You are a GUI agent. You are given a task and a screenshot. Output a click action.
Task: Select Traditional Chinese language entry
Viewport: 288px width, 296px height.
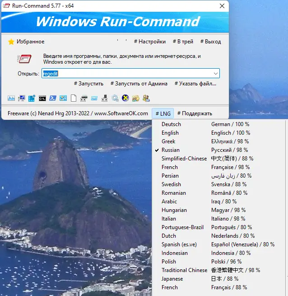(219, 270)
